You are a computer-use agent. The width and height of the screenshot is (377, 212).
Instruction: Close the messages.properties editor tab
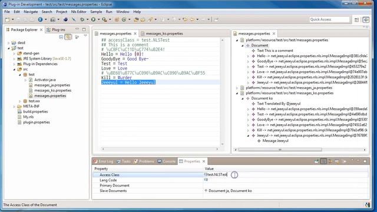pyautogui.click(x=135, y=34)
